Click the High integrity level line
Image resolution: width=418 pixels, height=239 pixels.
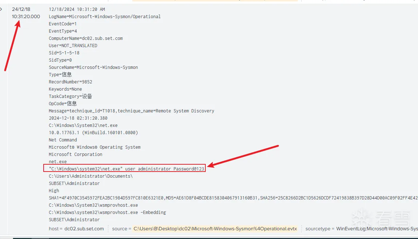click(54, 191)
